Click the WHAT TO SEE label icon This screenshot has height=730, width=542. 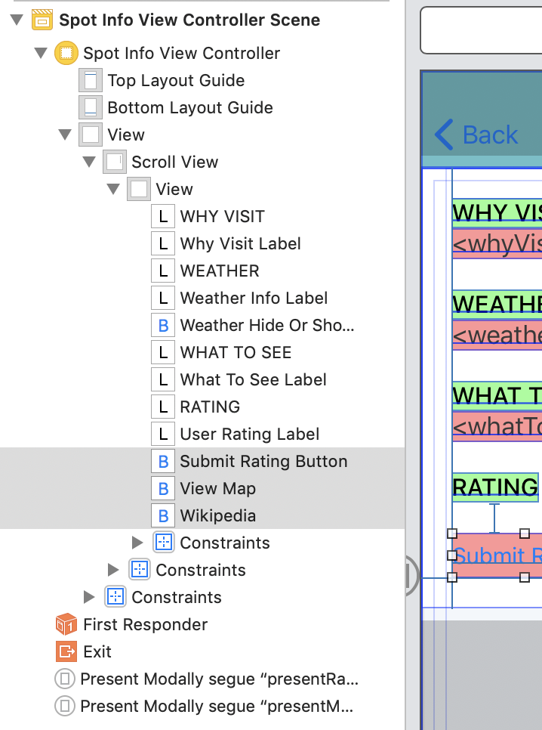coord(163,352)
